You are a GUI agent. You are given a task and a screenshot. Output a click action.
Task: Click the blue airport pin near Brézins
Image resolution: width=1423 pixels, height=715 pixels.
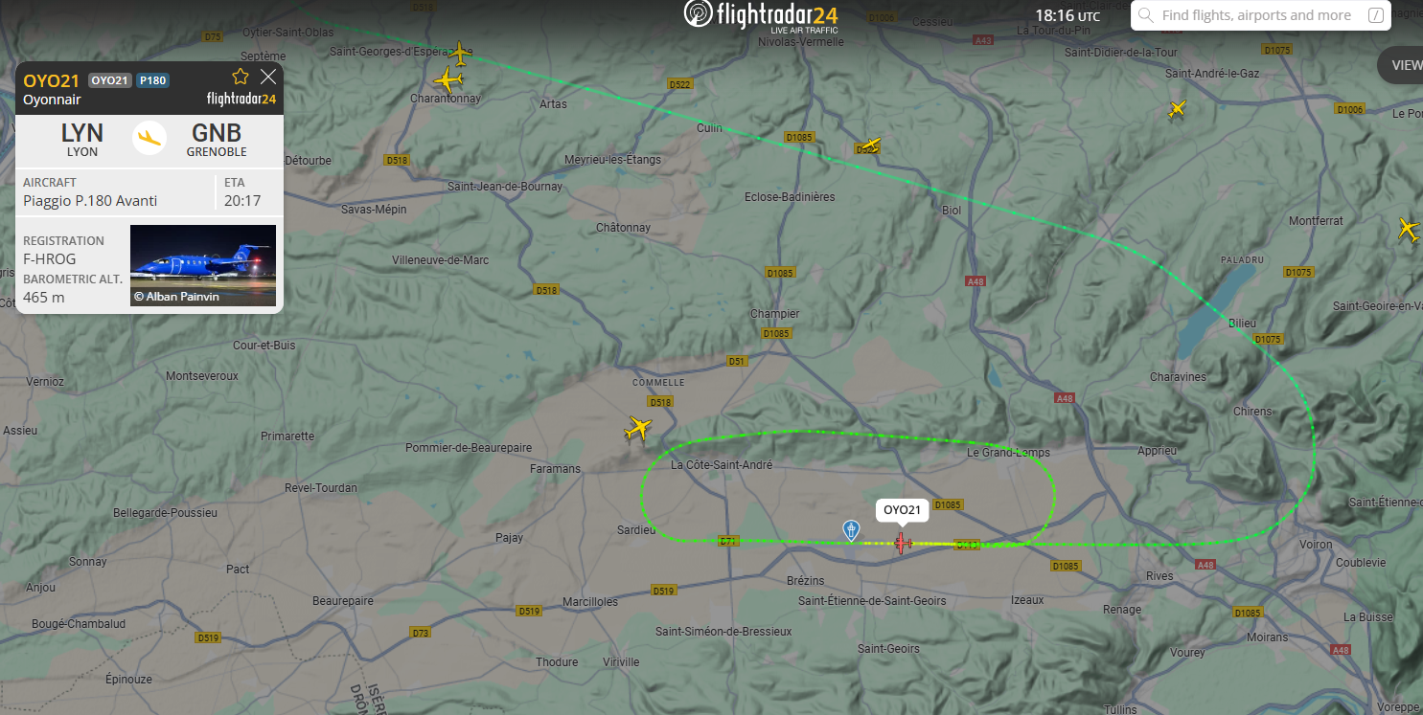click(x=851, y=530)
